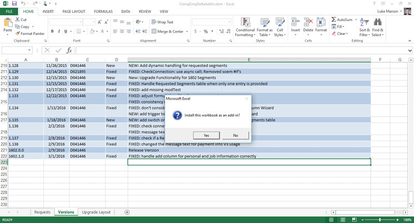
Task: Switch to the FORMULAS tab
Action: (x=103, y=11)
